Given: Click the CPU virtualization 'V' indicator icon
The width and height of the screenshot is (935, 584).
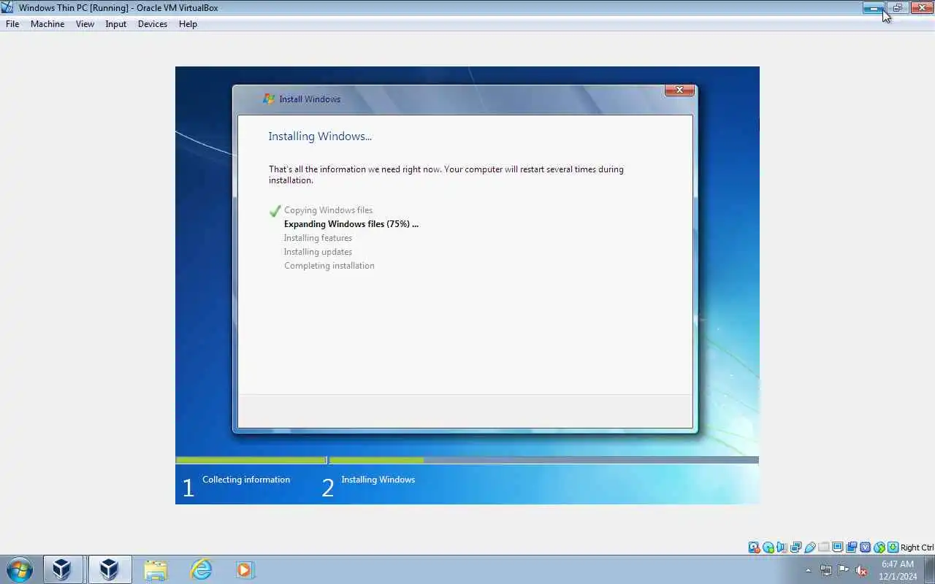Looking at the screenshot, I should tap(865, 547).
